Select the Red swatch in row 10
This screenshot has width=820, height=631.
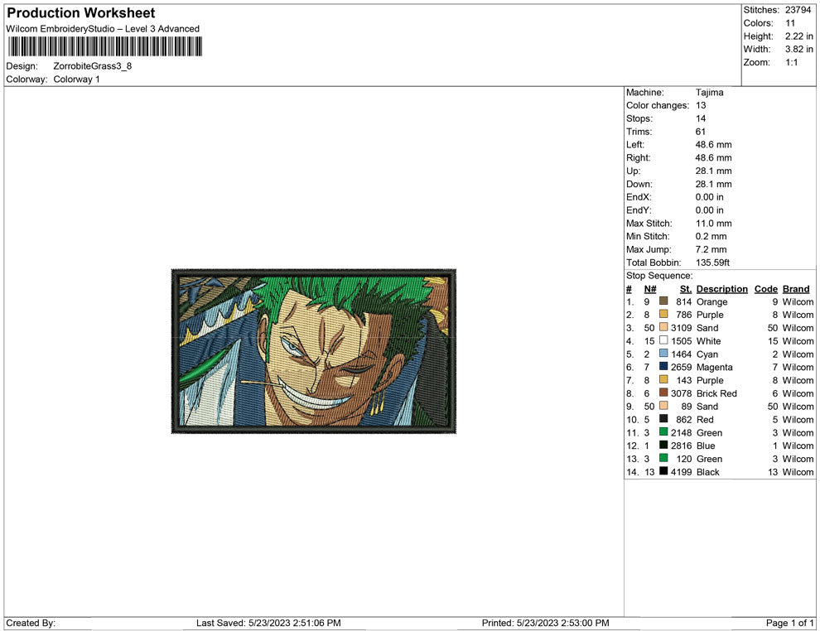(663, 419)
